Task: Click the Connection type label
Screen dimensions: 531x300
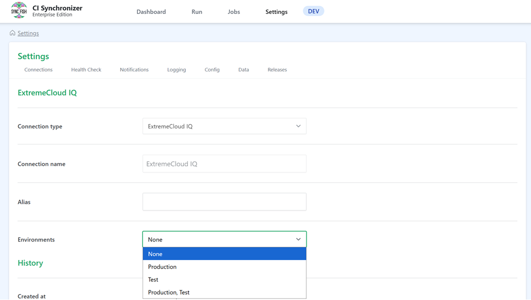Action: click(39, 126)
